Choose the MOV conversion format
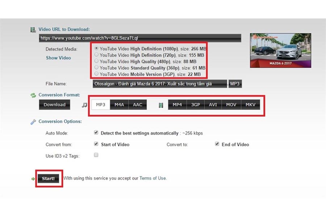 point(231,105)
